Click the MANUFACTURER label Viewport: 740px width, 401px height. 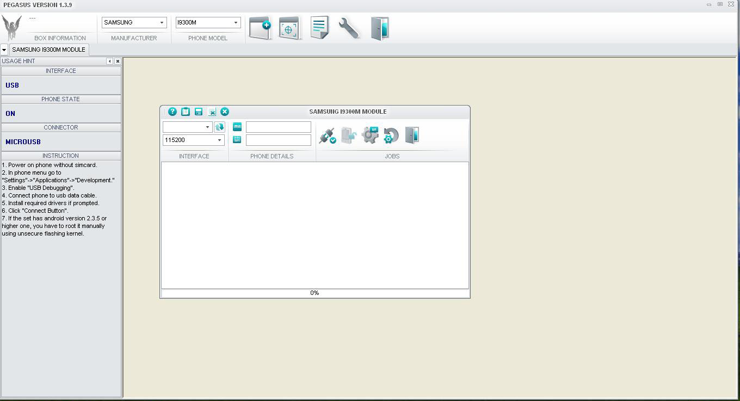134,38
